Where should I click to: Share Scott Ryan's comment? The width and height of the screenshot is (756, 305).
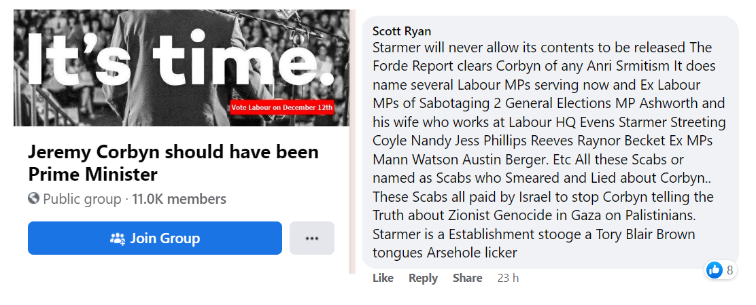pyautogui.click(x=467, y=278)
